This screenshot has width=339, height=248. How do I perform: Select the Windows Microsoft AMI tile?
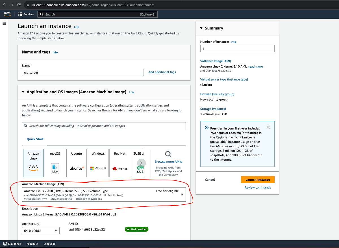98,163
